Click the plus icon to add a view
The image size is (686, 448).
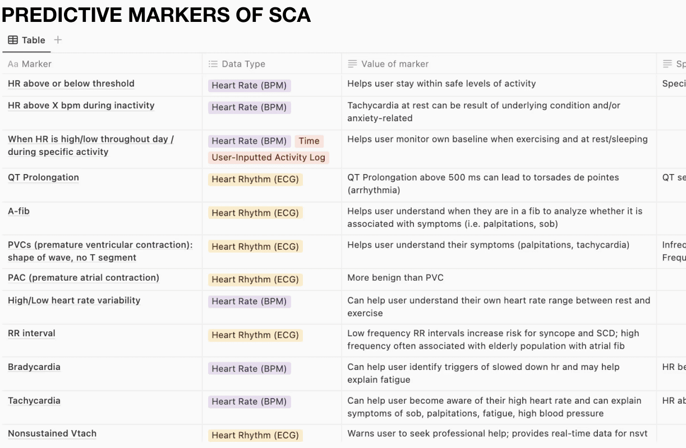[58, 40]
